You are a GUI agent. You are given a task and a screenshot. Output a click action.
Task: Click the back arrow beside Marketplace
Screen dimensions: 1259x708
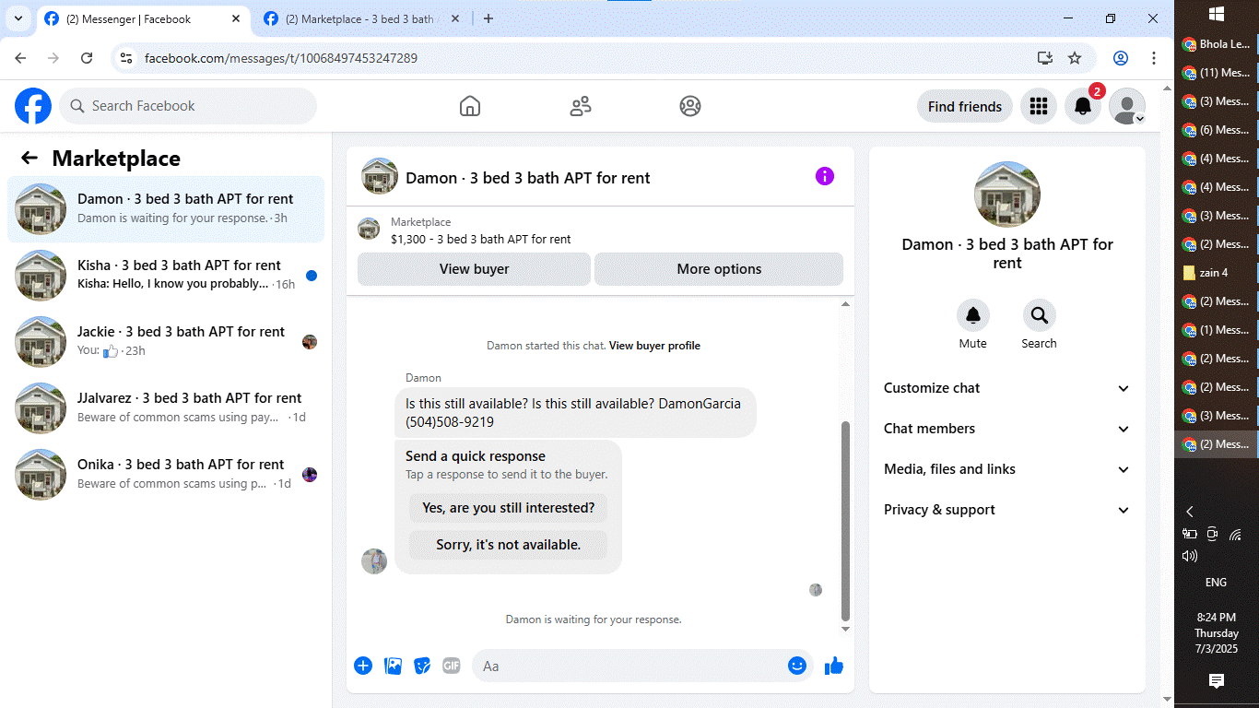29,158
